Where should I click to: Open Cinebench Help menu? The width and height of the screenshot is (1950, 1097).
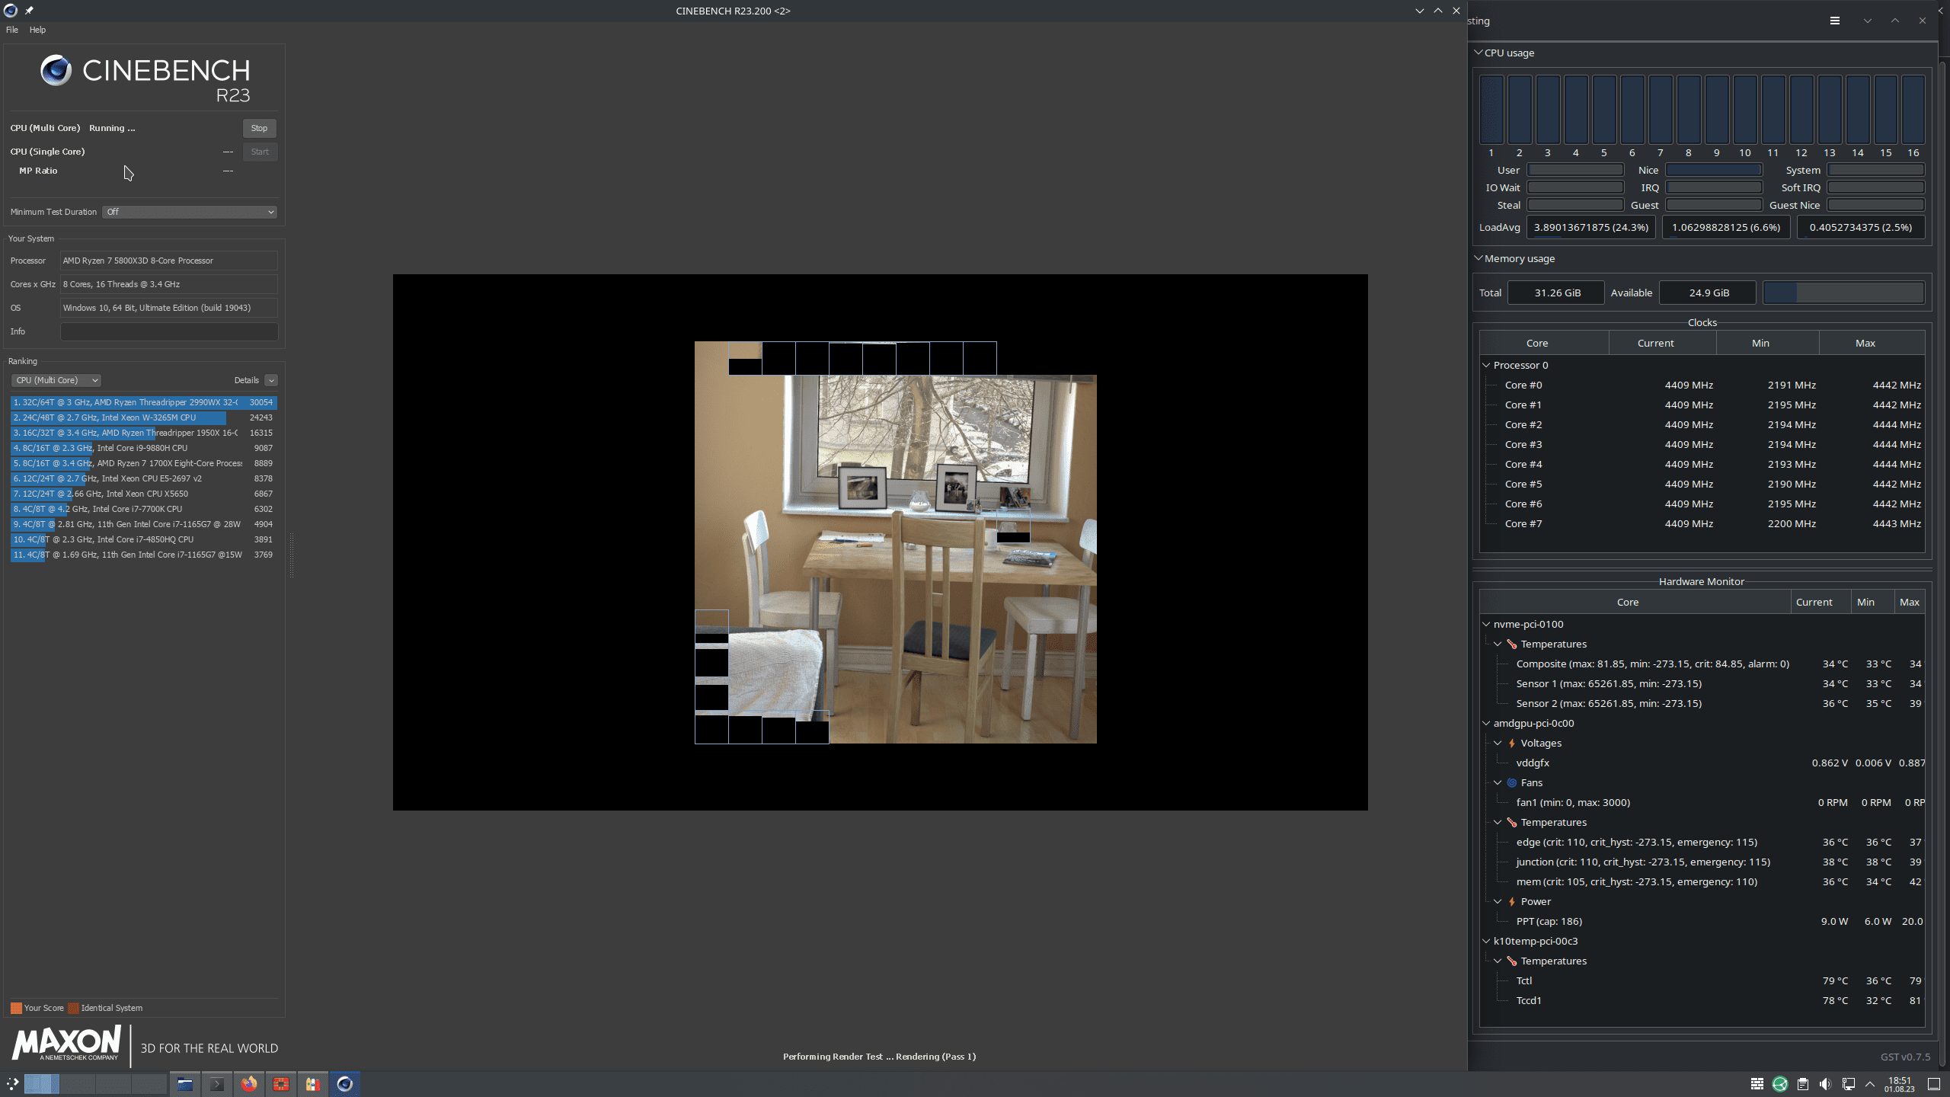37,30
